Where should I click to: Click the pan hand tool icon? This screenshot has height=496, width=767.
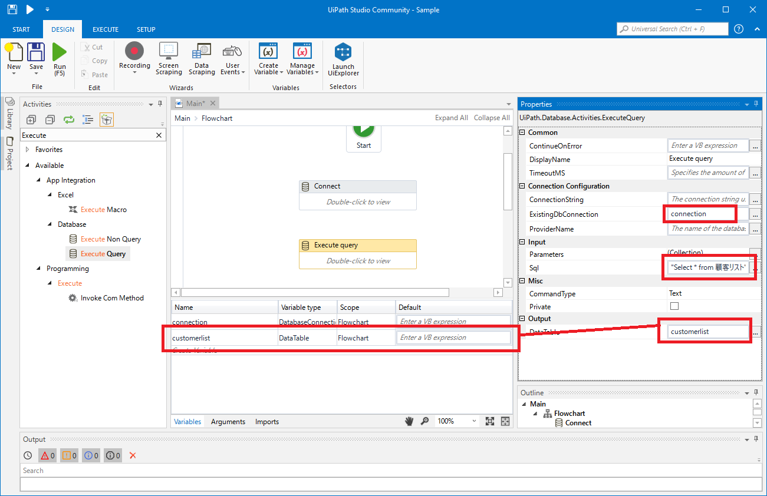pyautogui.click(x=410, y=421)
